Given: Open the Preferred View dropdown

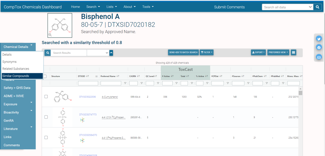Looking at the screenshot, I should [x=278, y=52].
